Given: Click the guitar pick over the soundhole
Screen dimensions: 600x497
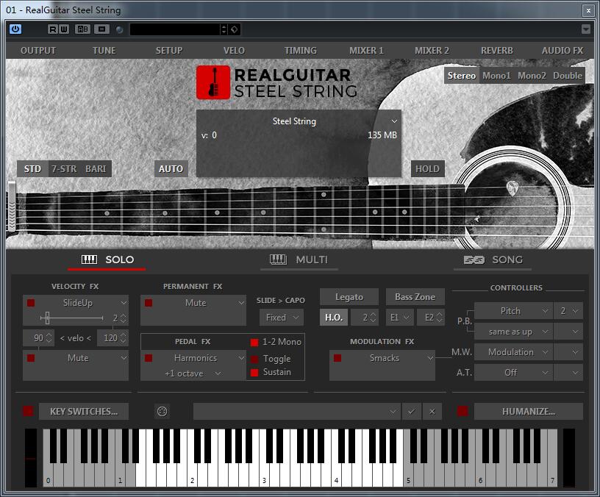Looking at the screenshot, I should (x=512, y=189).
